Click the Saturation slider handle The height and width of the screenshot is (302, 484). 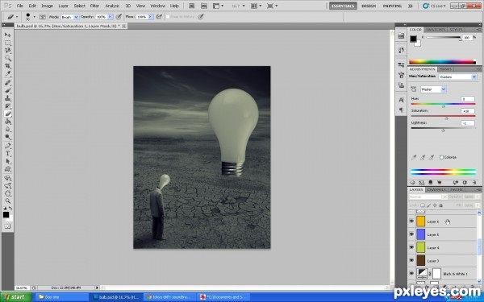(446, 118)
